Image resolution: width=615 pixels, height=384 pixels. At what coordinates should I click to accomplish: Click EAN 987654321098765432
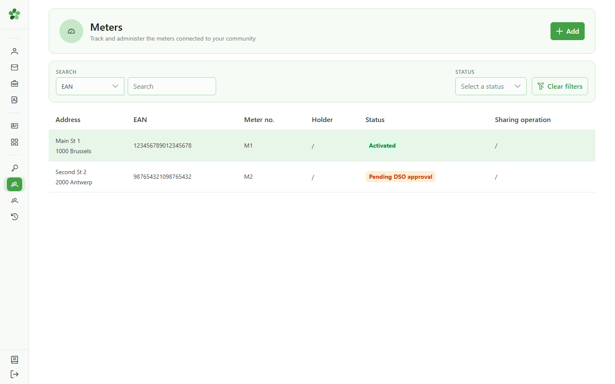tap(162, 177)
